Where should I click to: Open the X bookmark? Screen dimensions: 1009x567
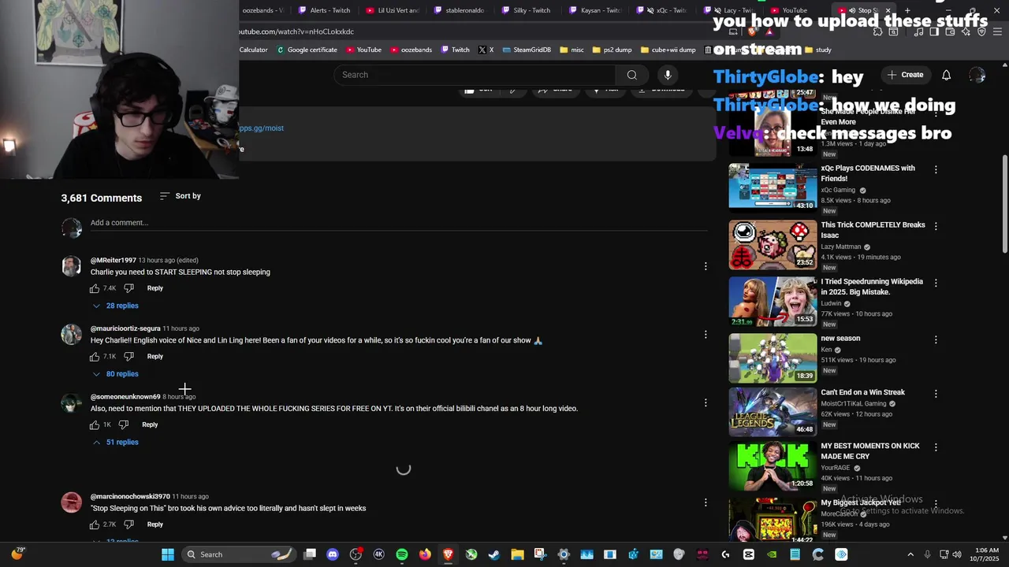coord(486,50)
